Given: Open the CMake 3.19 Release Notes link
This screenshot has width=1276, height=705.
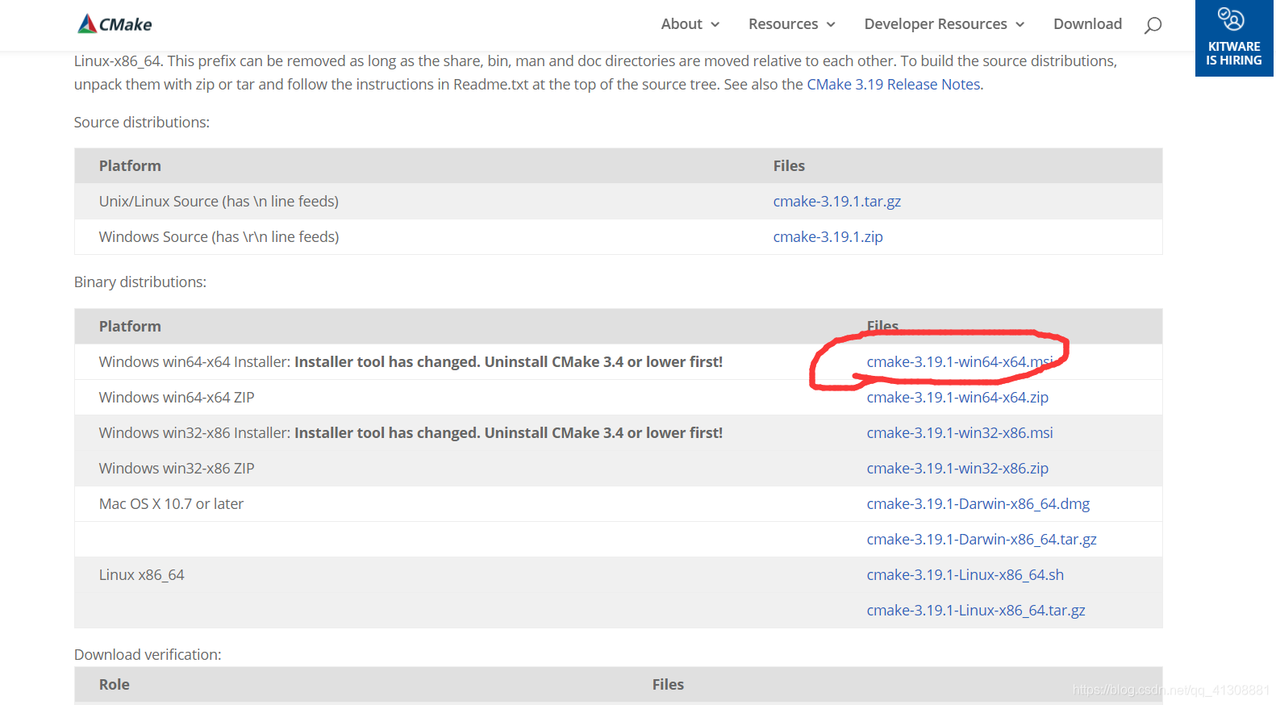Looking at the screenshot, I should click(x=894, y=84).
